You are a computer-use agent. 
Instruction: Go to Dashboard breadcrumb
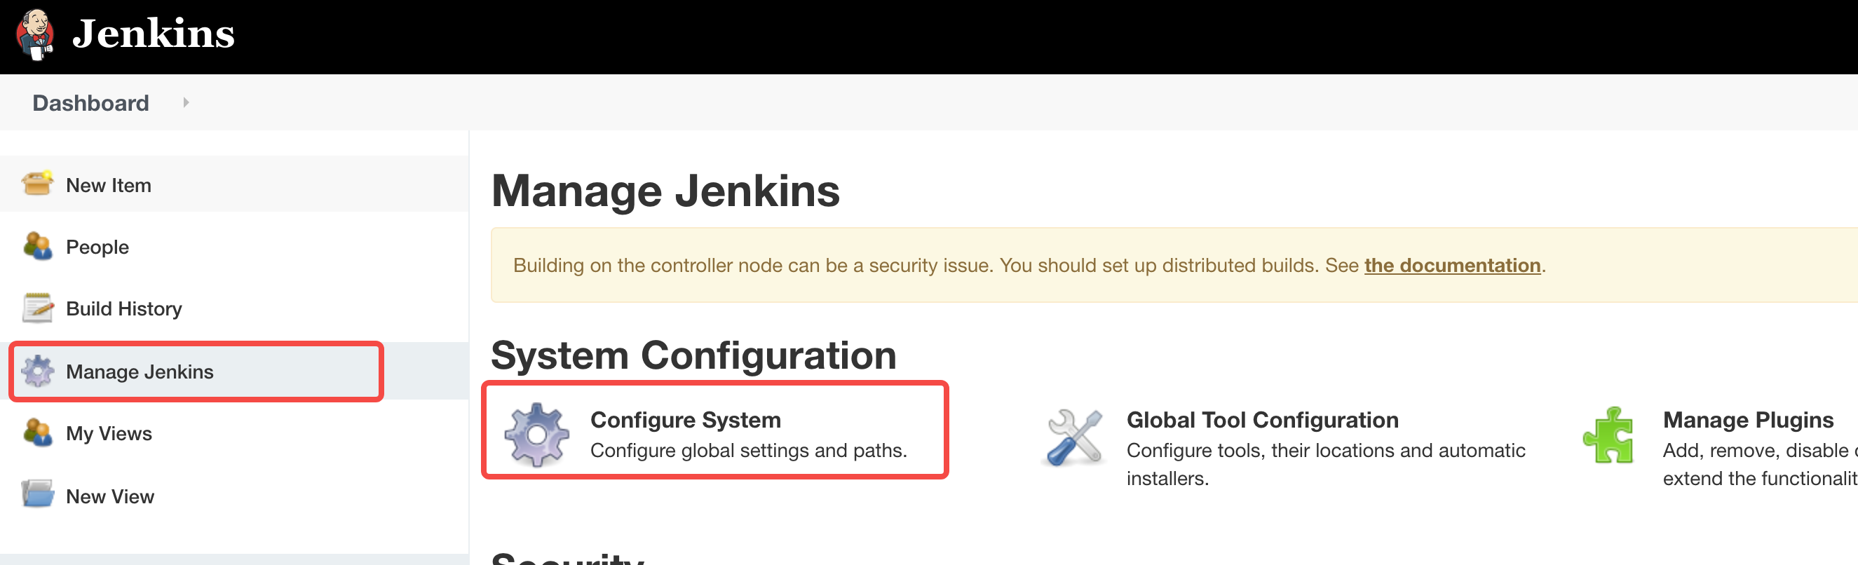(91, 102)
